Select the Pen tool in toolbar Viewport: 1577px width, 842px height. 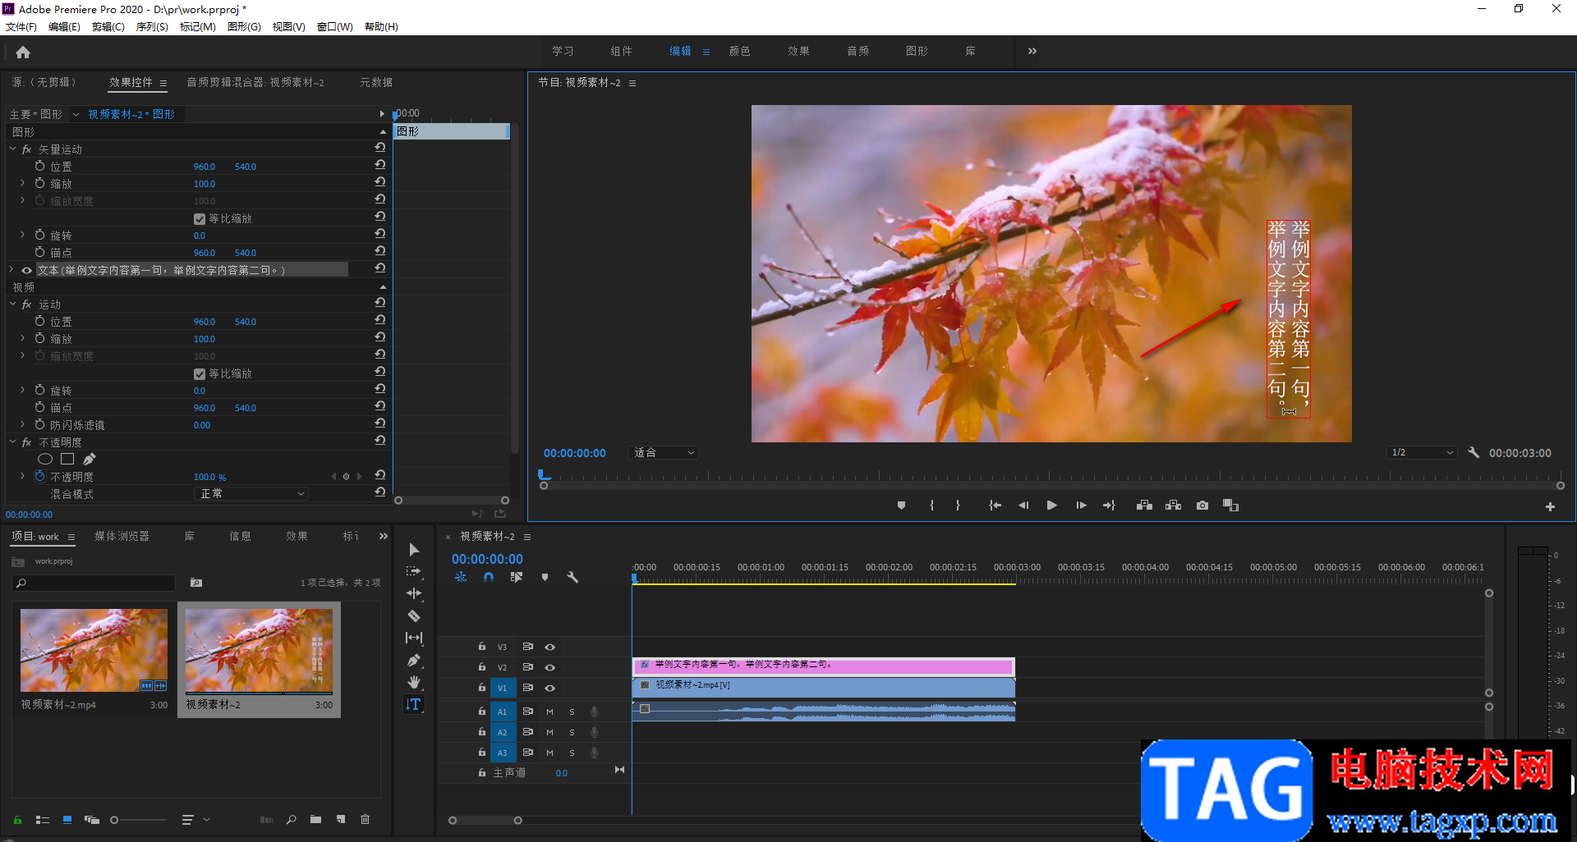pyautogui.click(x=414, y=660)
